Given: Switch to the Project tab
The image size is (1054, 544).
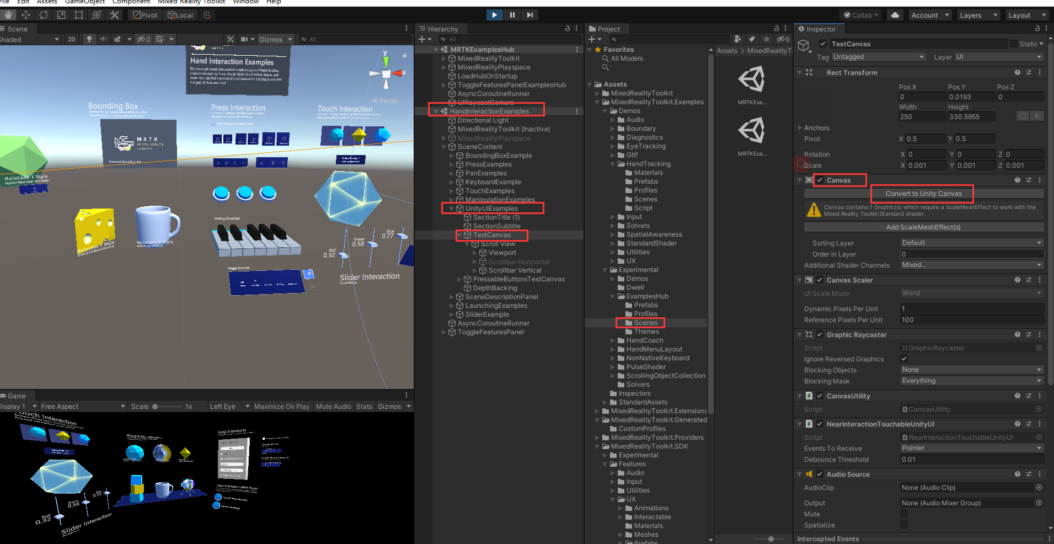Looking at the screenshot, I should point(606,29).
